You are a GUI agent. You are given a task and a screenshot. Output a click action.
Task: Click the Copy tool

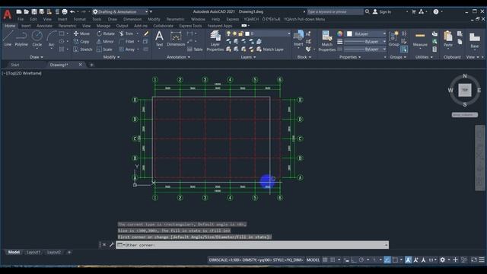pyautogui.click(x=81, y=41)
